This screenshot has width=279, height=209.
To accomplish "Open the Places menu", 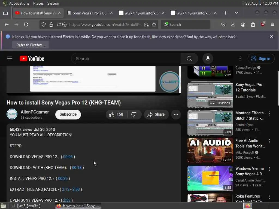I will click(x=38, y=3).
